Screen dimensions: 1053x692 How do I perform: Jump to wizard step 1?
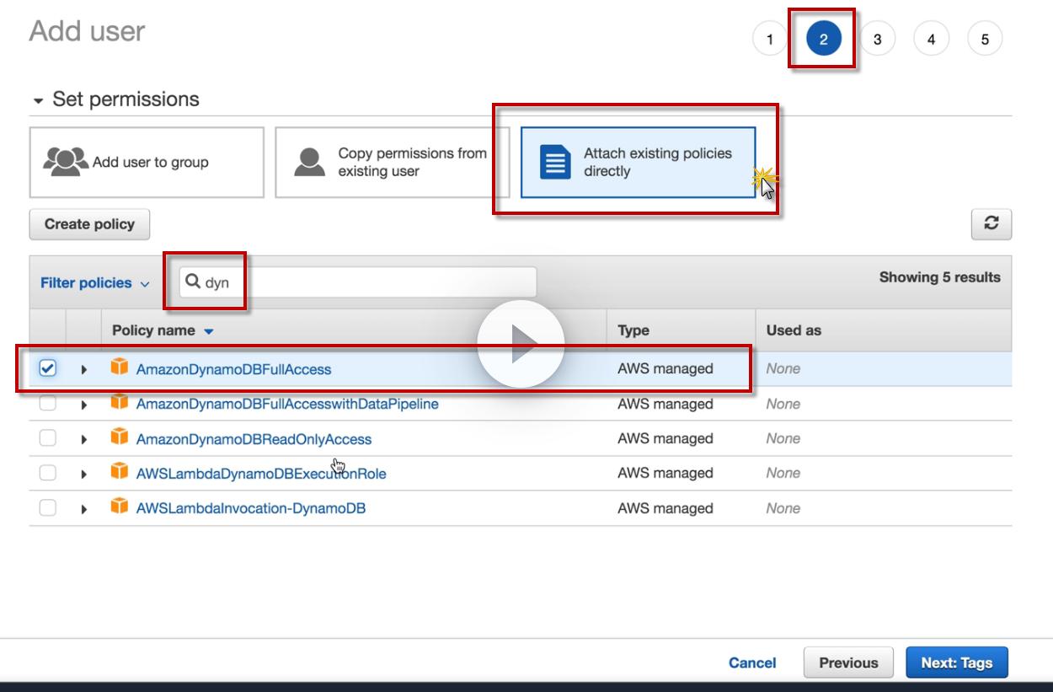(x=769, y=40)
